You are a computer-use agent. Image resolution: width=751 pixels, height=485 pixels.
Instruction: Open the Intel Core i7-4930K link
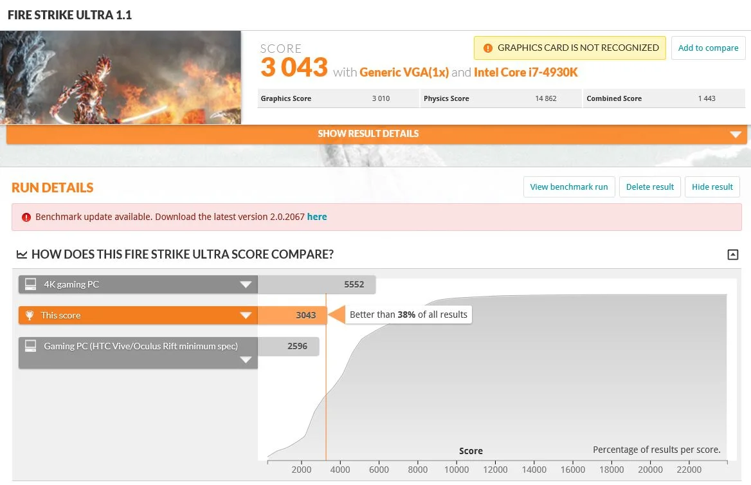pos(525,73)
